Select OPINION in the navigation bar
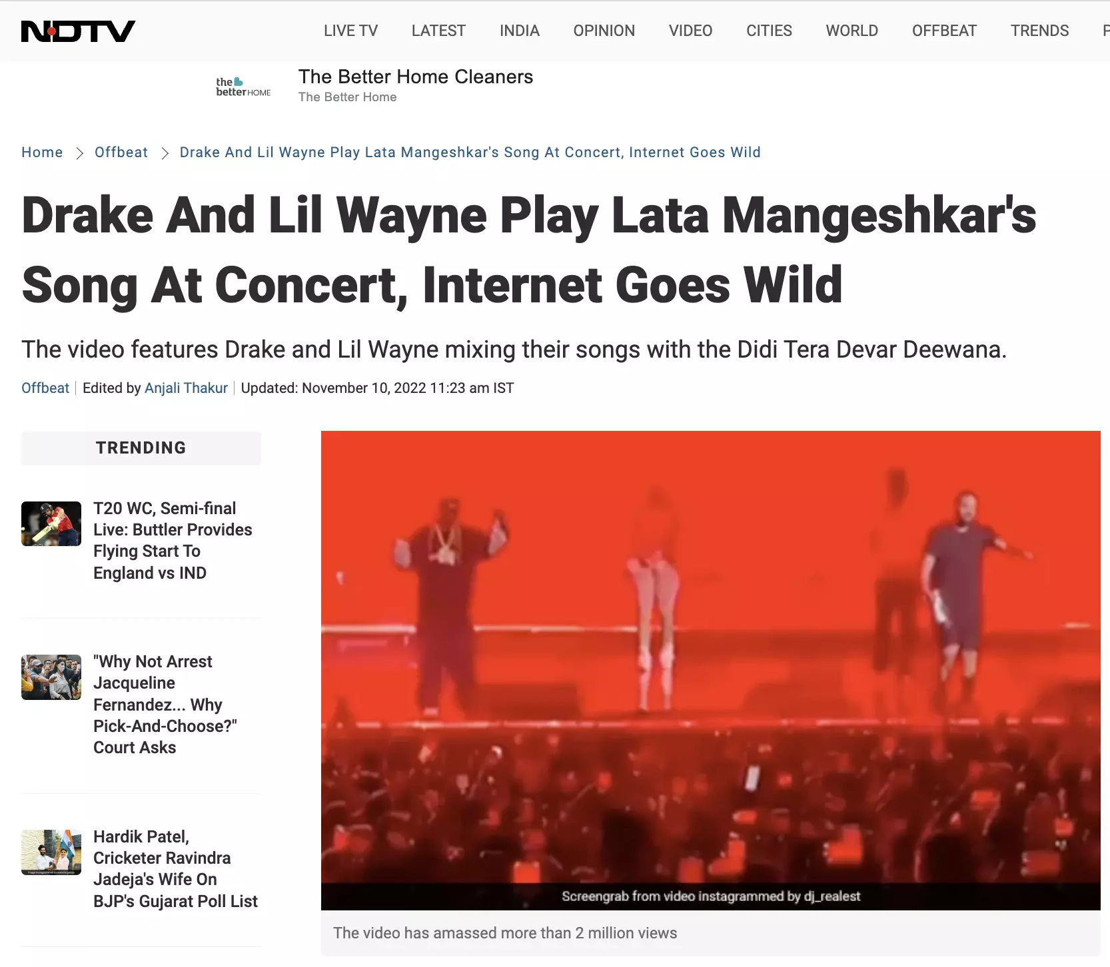Screen dimensions: 1110x967 (604, 31)
